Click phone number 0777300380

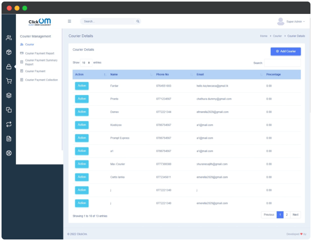(164, 164)
